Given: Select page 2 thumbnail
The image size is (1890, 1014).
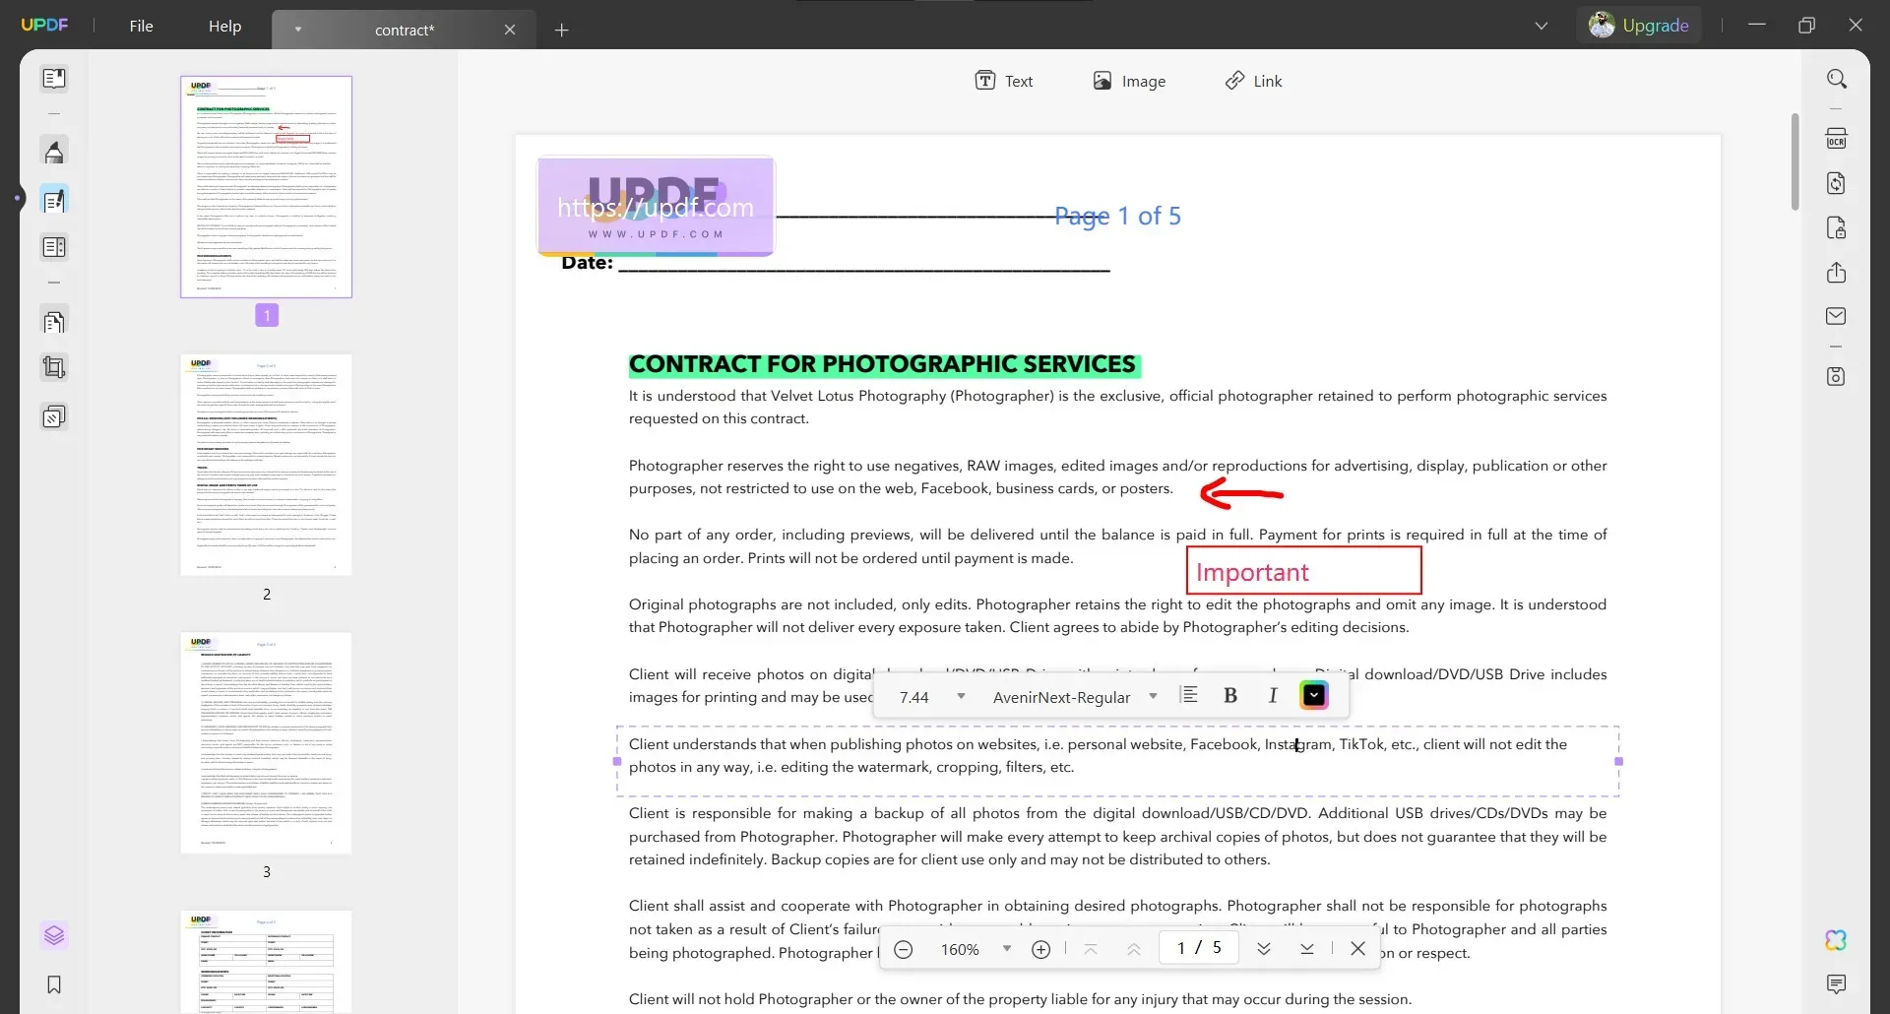Looking at the screenshot, I should 266,465.
